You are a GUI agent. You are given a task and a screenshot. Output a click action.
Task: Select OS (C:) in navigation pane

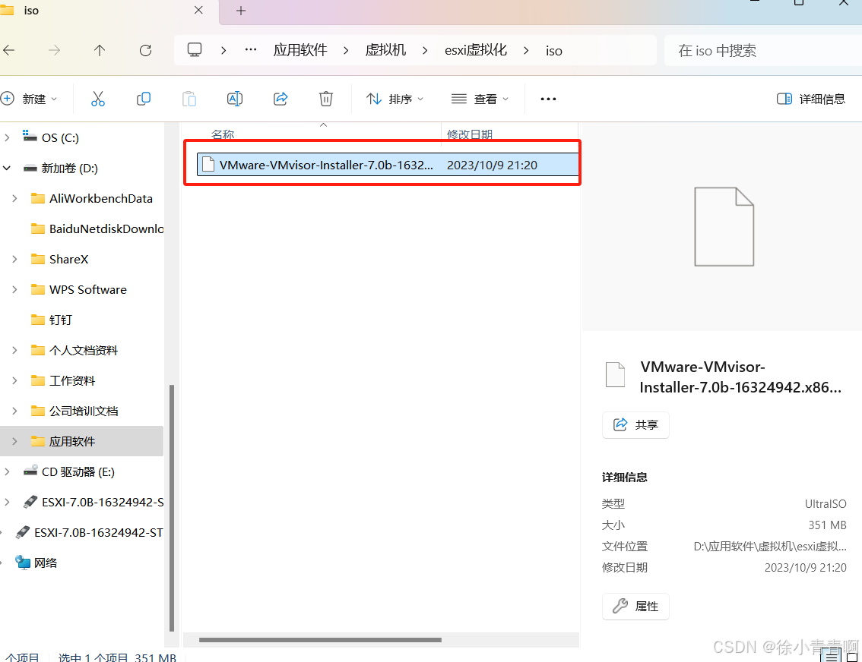[x=60, y=137]
